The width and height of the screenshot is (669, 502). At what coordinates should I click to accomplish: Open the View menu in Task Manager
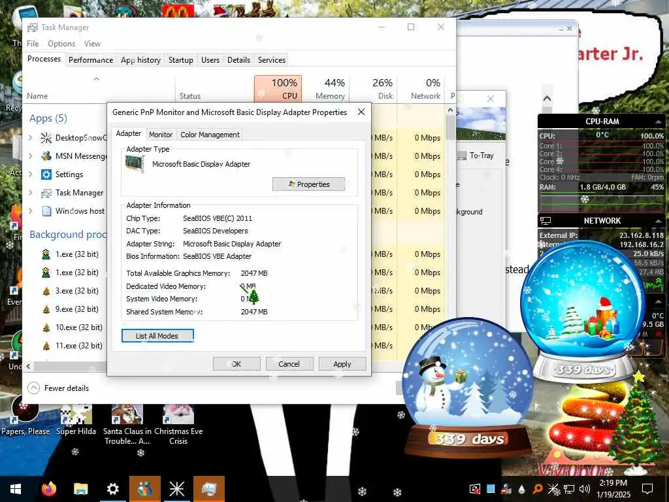92,44
